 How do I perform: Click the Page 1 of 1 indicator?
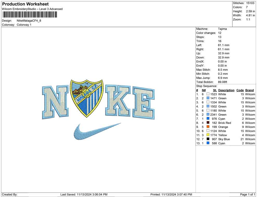coord(247,194)
